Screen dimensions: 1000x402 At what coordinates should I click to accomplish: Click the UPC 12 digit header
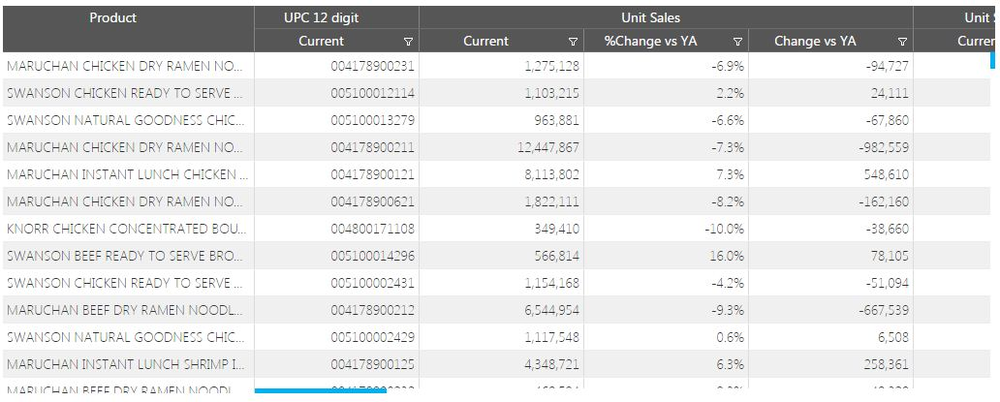coord(320,17)
